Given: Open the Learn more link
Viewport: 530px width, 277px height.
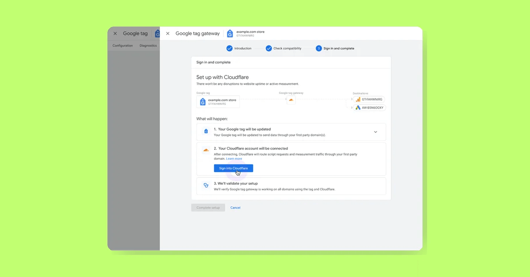Looking at the screenshot, I should 234,158.
